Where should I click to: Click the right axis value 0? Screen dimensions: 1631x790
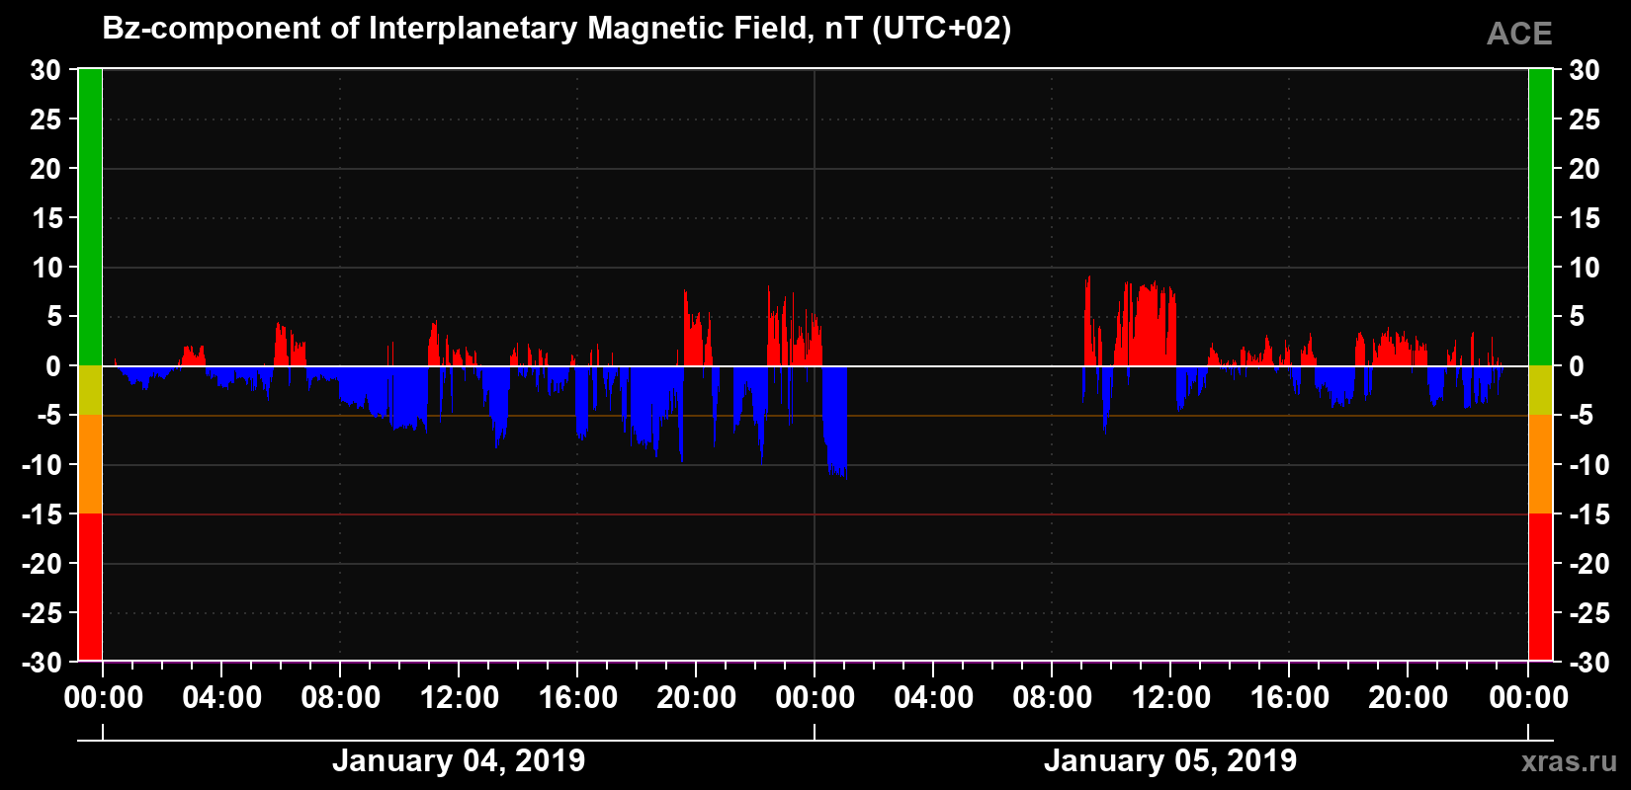point(1577,366)
